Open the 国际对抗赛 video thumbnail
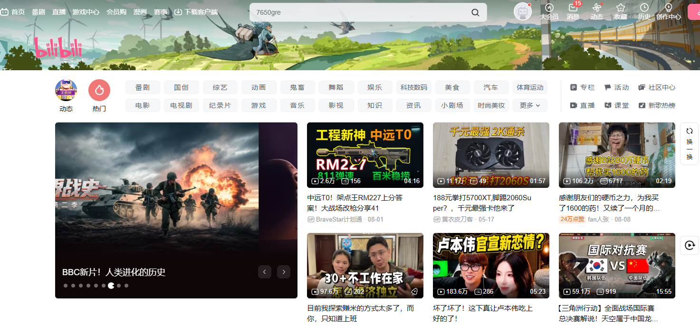 point(617,266)
